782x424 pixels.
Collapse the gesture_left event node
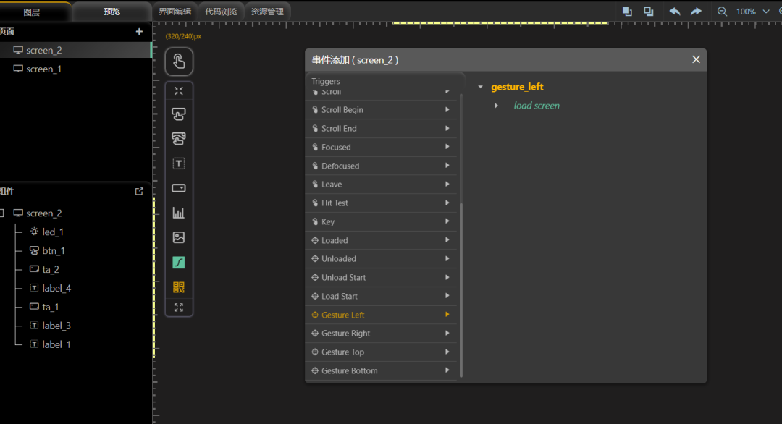pyautogui.click(x=480, y=87)
